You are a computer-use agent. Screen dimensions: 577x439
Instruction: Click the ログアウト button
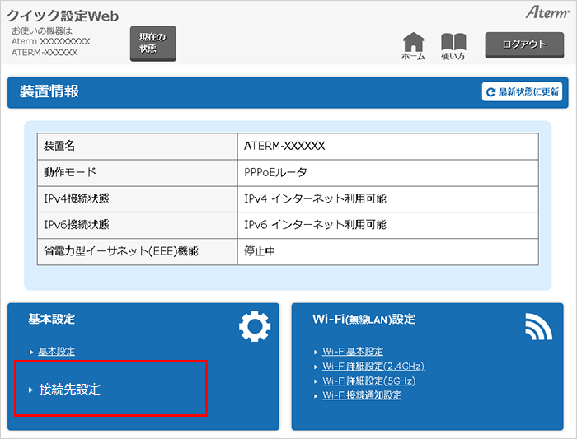click(524, 44)
